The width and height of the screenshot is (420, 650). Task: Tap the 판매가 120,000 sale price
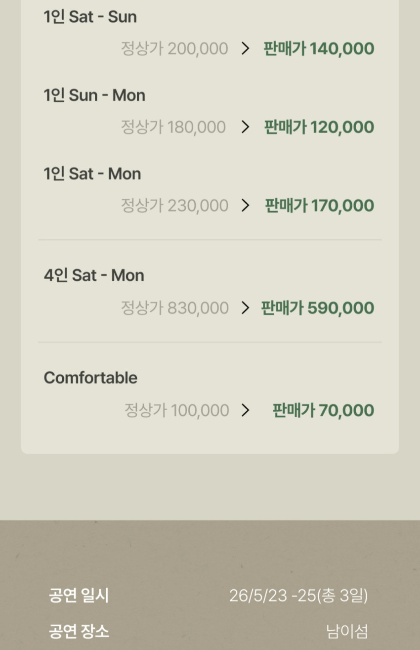tap(319, 127)
